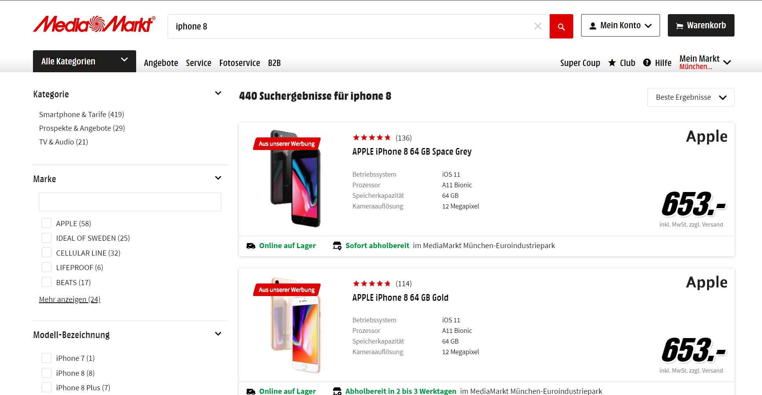This screenshot has height=395, width=762.
Task: Enable the iPhone 8 model filter
Action: (x=46, y=372)
